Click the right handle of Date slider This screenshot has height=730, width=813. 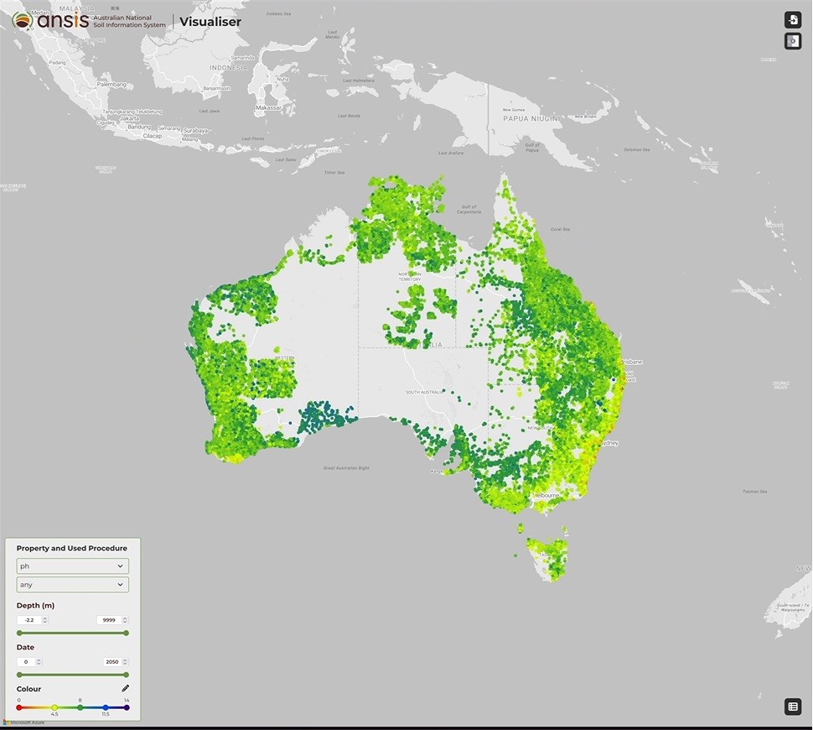click(127, 674)
